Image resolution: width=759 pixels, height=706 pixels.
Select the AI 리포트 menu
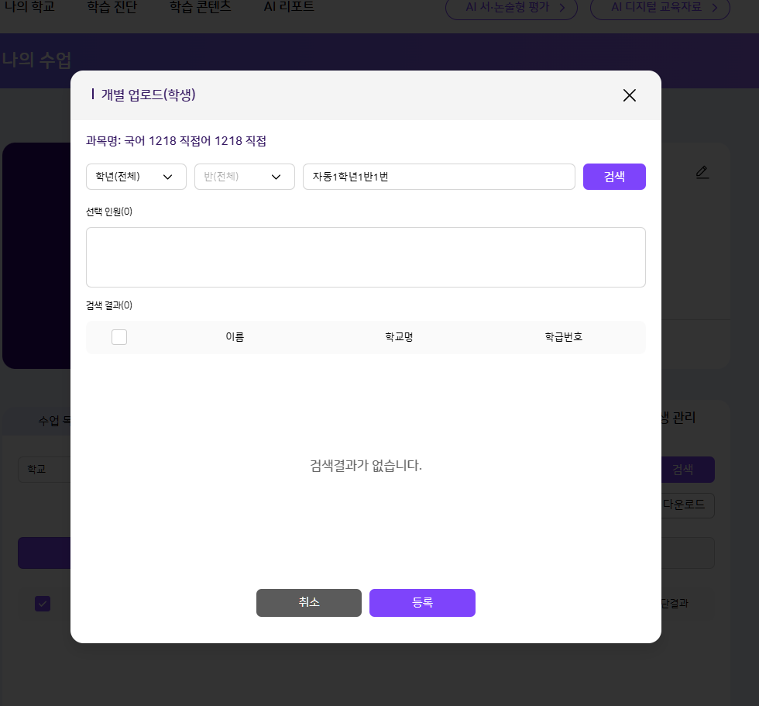point(289,7)
